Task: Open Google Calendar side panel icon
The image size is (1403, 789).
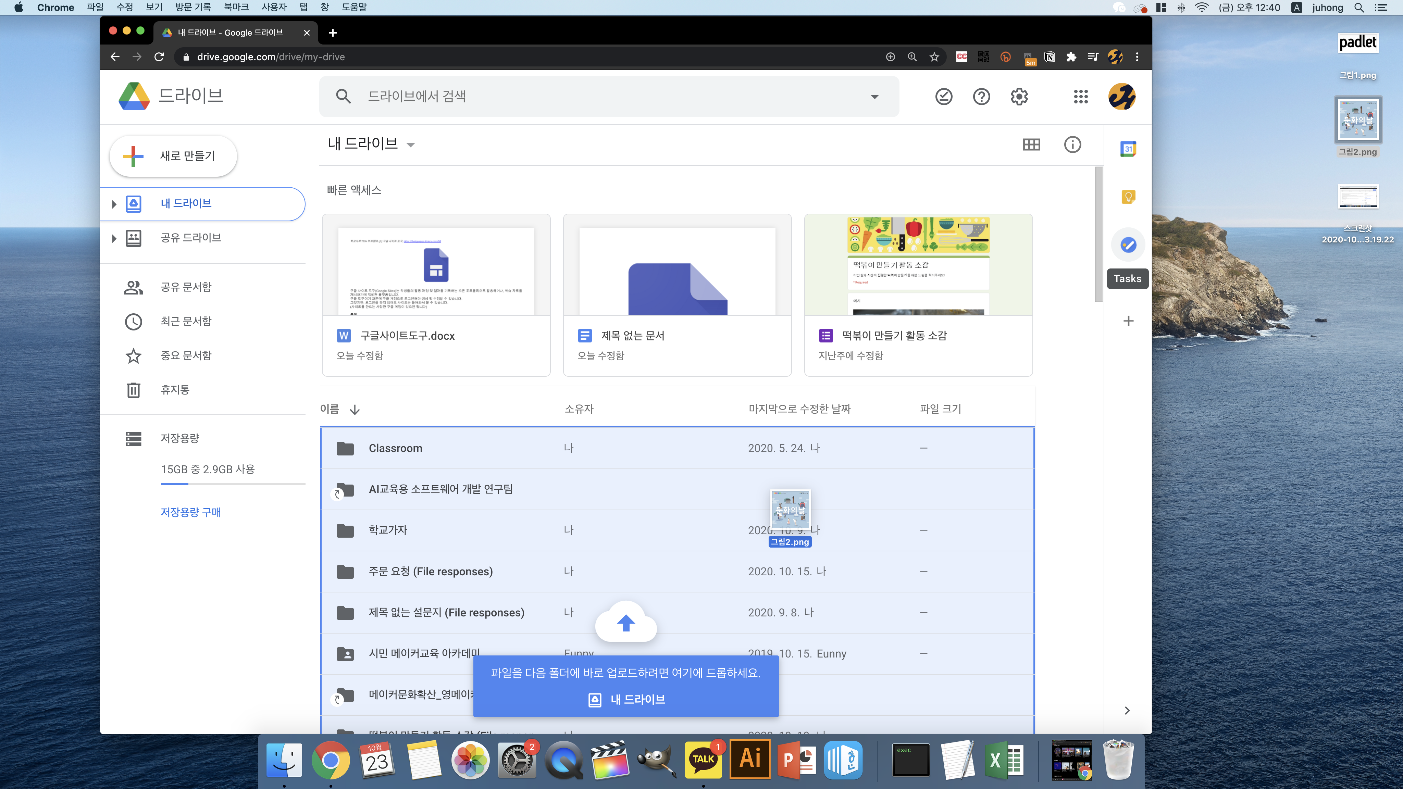Action: tap(1128, 149)
